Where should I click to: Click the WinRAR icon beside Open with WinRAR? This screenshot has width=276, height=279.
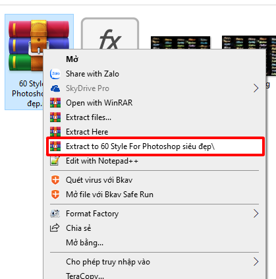click(x=55, y=103)
